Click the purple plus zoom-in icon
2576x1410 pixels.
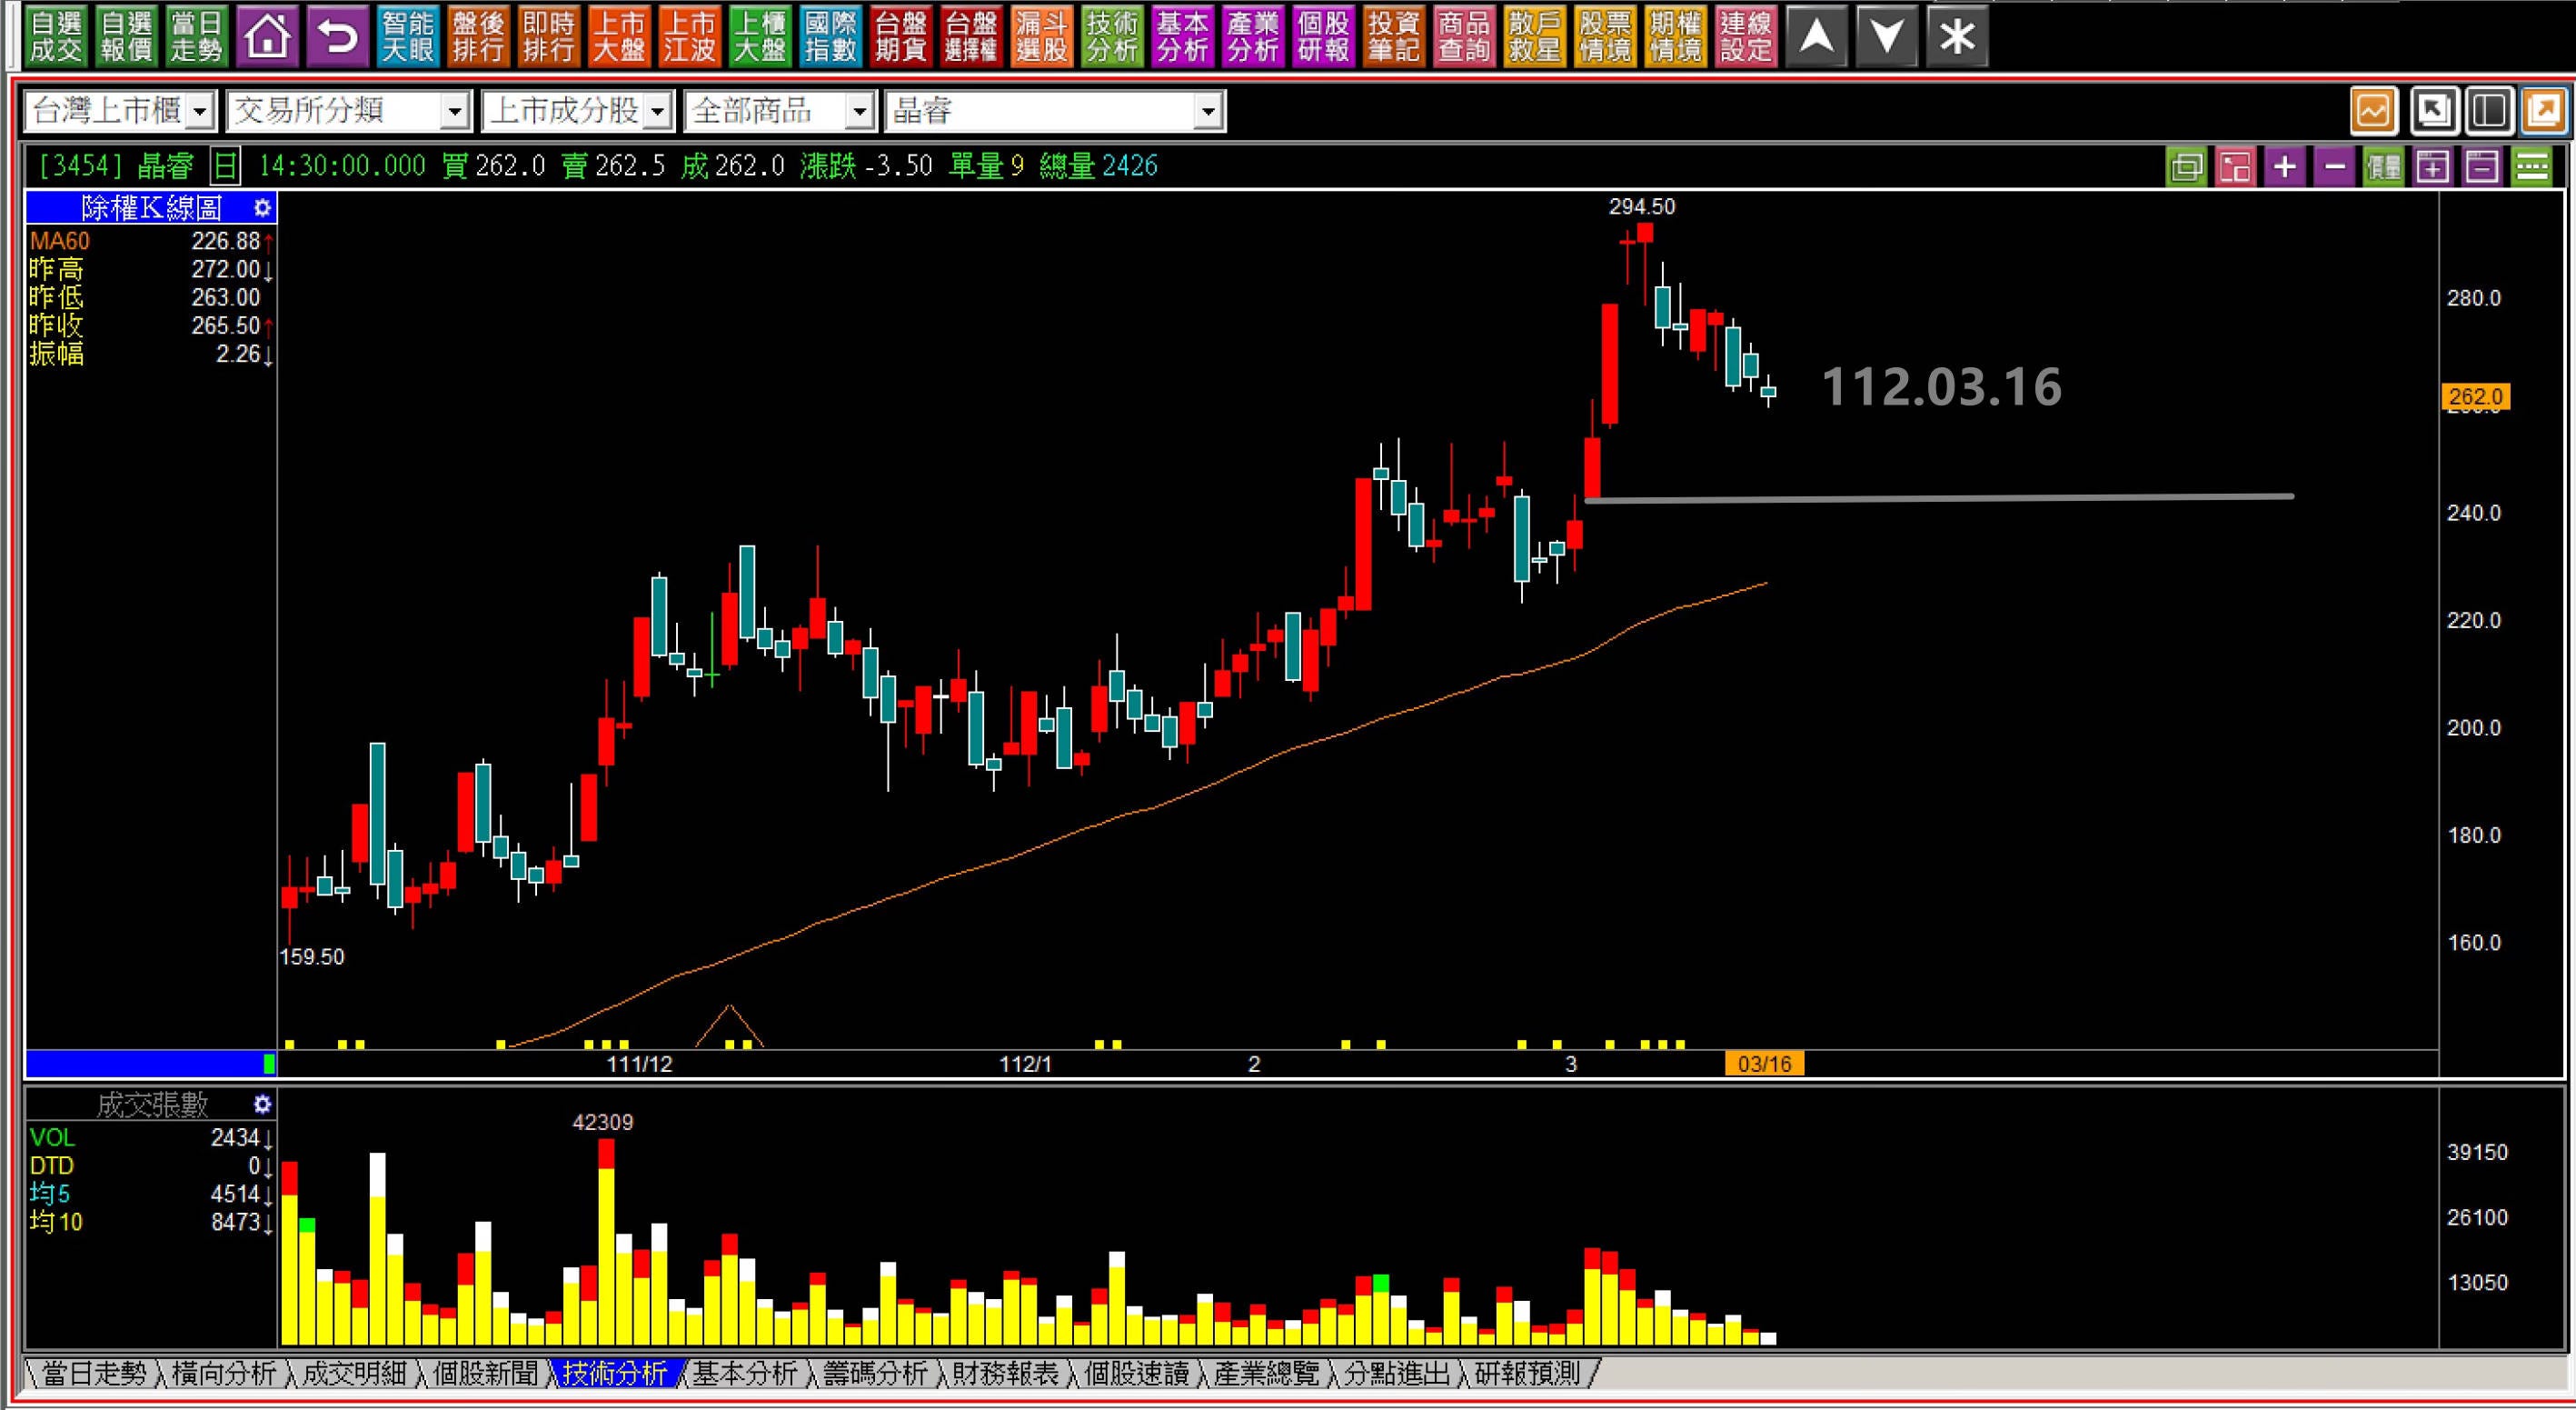[2284, 166]
